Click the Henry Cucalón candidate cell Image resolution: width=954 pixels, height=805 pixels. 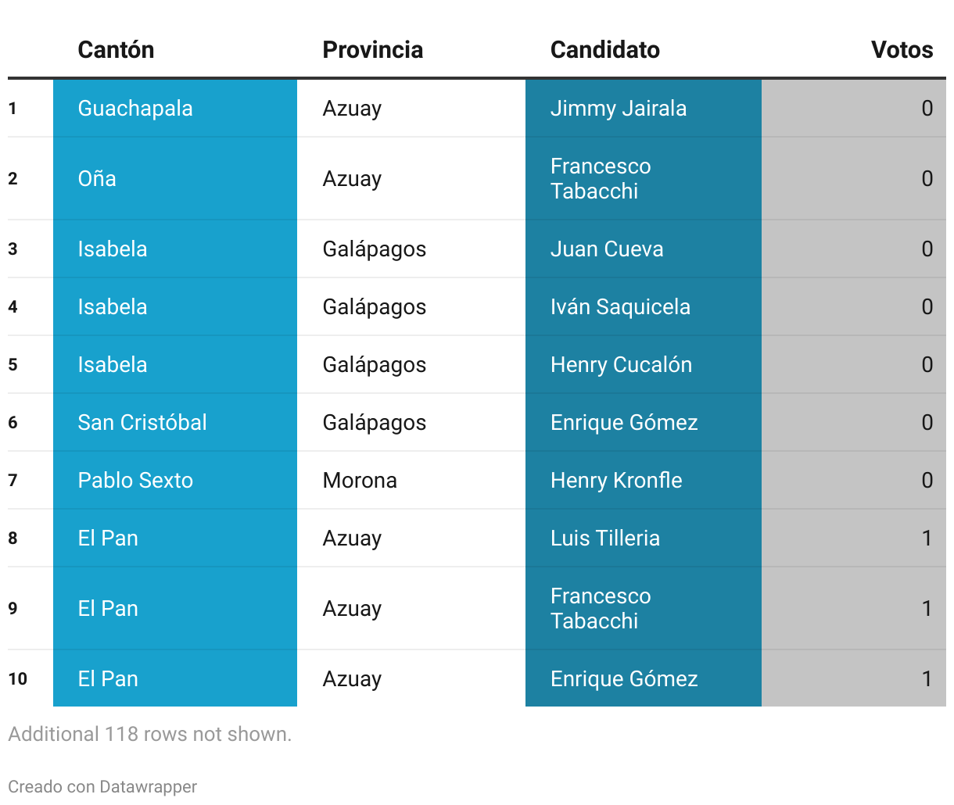click(644, 365)
